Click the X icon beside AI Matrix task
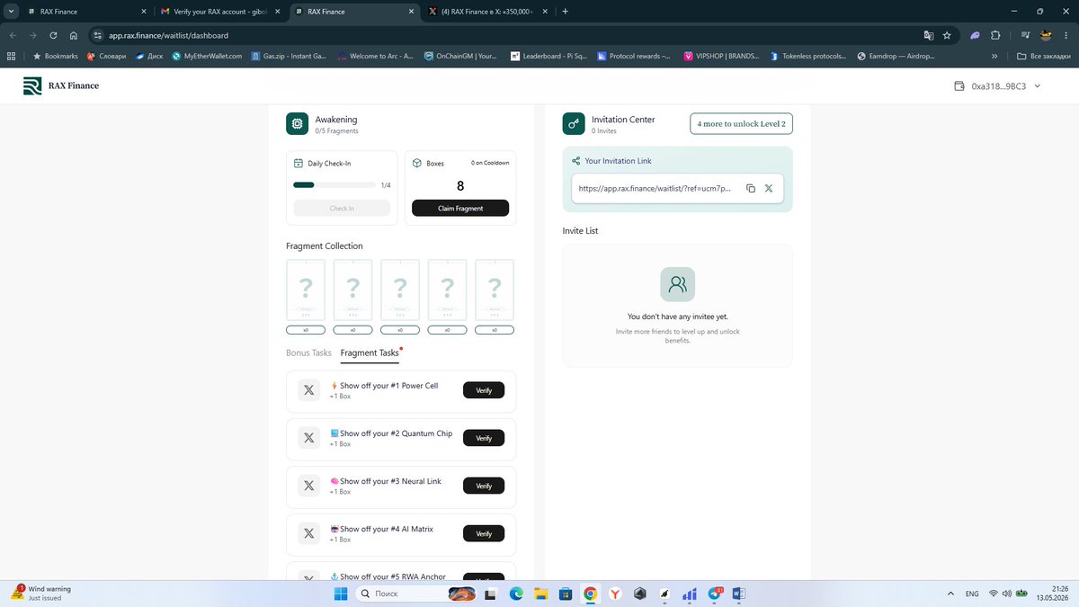Image resolution: width=1079 pixels, height=607 pixels. pyautogui.click(x=308, y=533)
